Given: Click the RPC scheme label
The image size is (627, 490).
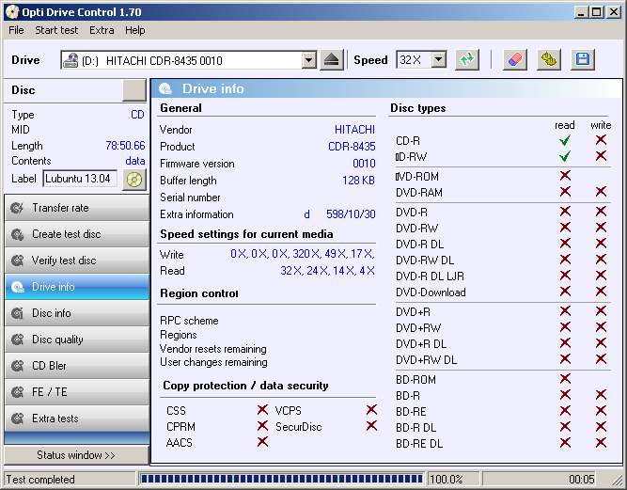Looking at the screenshot, I should (x=189, y=321).
